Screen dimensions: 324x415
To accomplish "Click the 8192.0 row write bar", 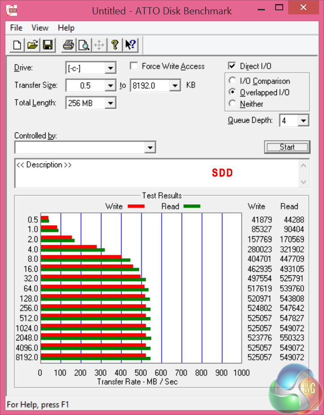I will pyautogui.click(x=93, y=355).
